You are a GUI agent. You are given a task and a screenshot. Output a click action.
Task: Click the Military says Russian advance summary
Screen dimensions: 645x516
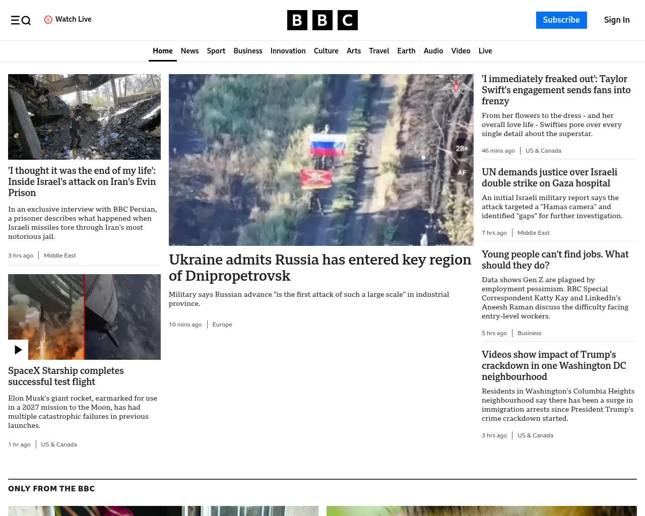[x=309, y=299]
